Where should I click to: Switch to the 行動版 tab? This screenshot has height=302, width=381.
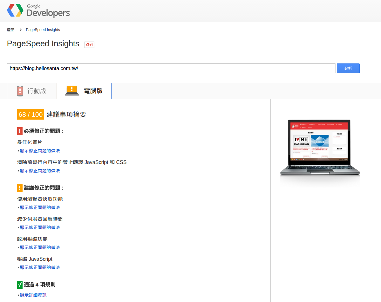click(x=32, y=91)
